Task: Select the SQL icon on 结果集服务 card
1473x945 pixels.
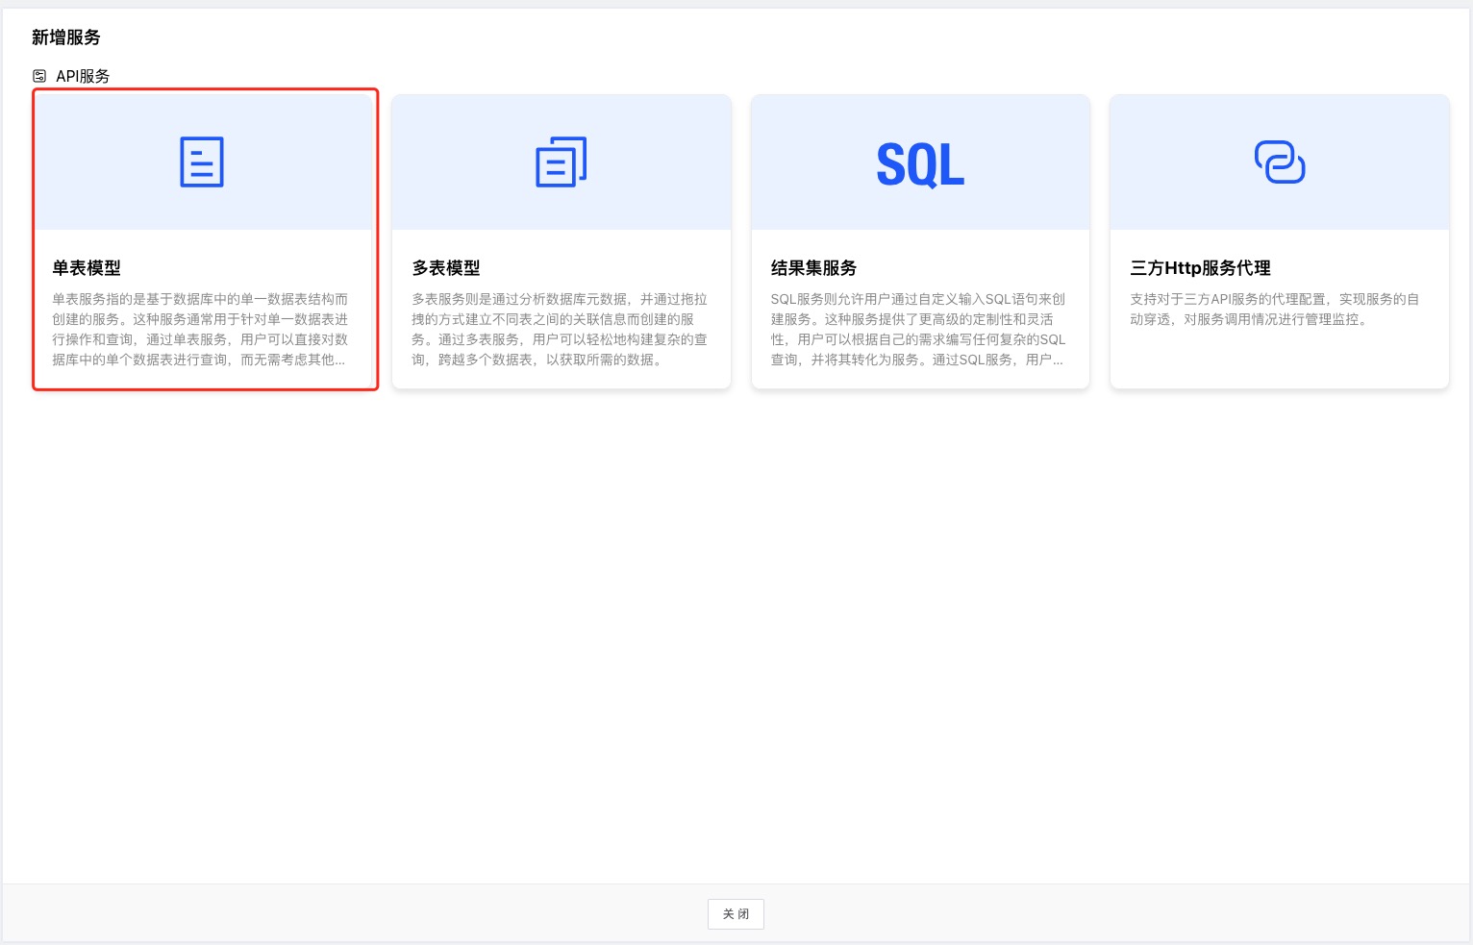Action: [920, 162]
